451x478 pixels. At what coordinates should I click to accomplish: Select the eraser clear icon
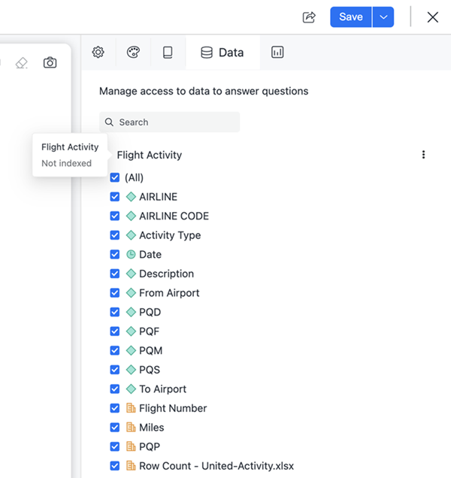coord(21,63)
